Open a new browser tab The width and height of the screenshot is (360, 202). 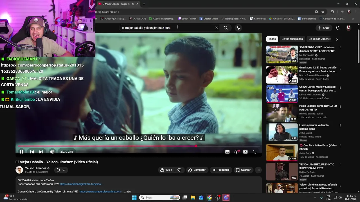pyautogui.click(x=144, y=4)
